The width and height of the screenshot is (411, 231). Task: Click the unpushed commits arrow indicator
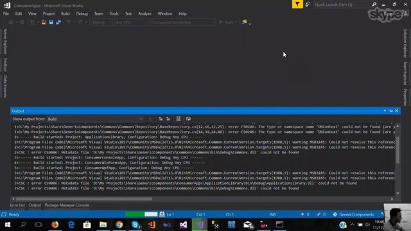point(305,214)
